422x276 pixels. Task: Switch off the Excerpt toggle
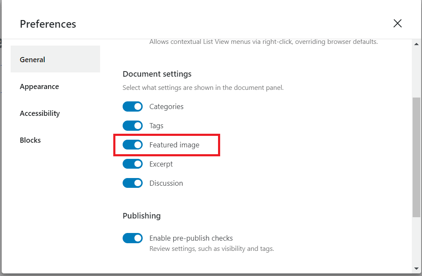coord(133,164)
